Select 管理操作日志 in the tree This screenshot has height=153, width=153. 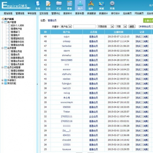tap(17, 42)
